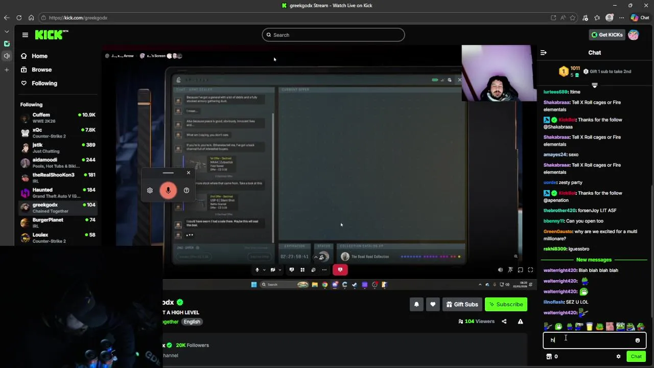Open Louiex channel in Following list
The image size is (654, 368).
click(58, 238)
